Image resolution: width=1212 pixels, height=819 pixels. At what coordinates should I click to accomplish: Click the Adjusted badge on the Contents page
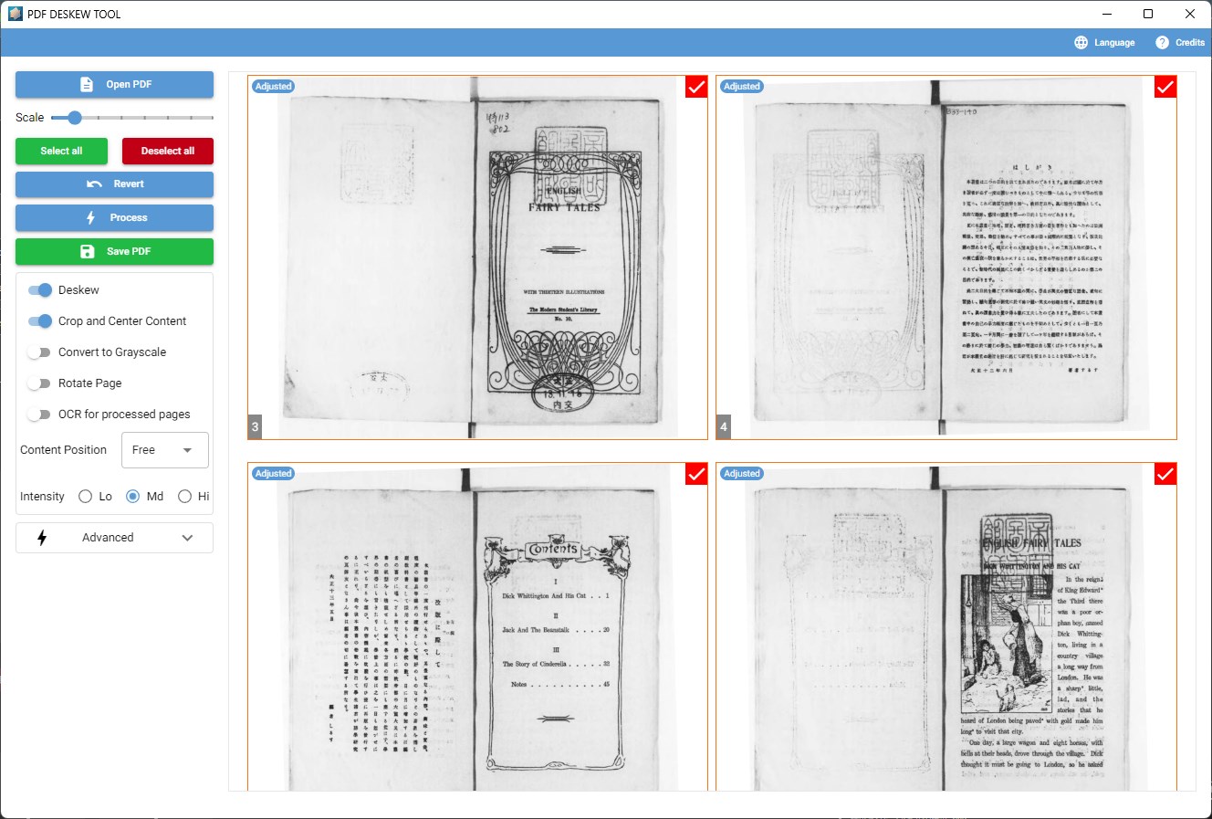pyautogui.click(x=274, y=474)
